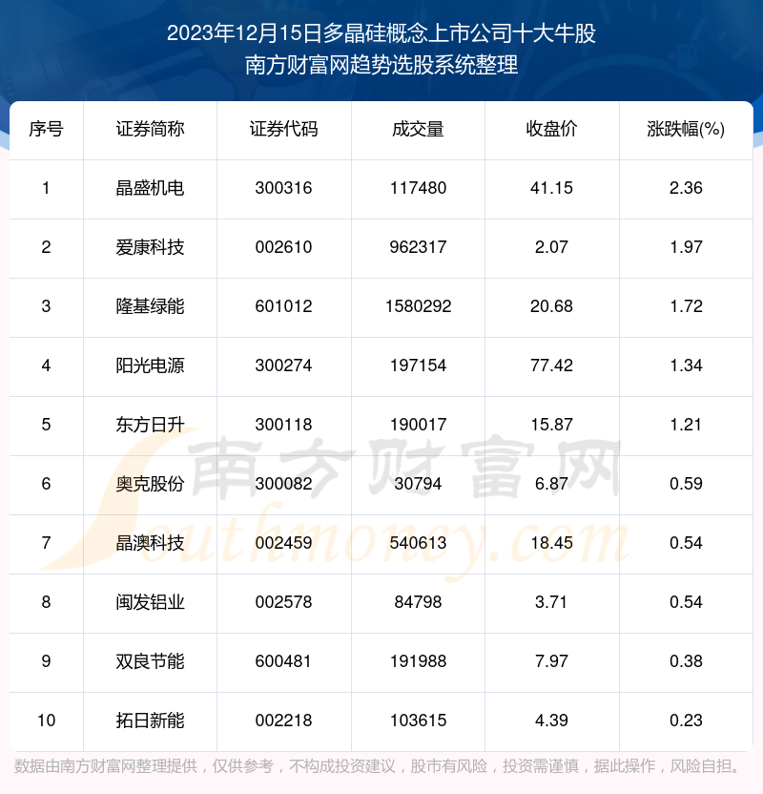Click closing price 41.15
This screenshot has width=763, height=794.
tap(551, 188)
